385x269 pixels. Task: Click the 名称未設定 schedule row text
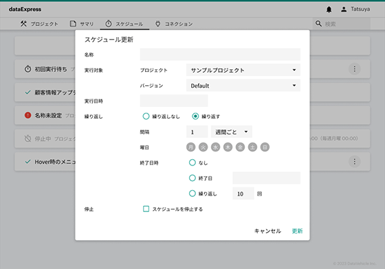tap(48, 115)
